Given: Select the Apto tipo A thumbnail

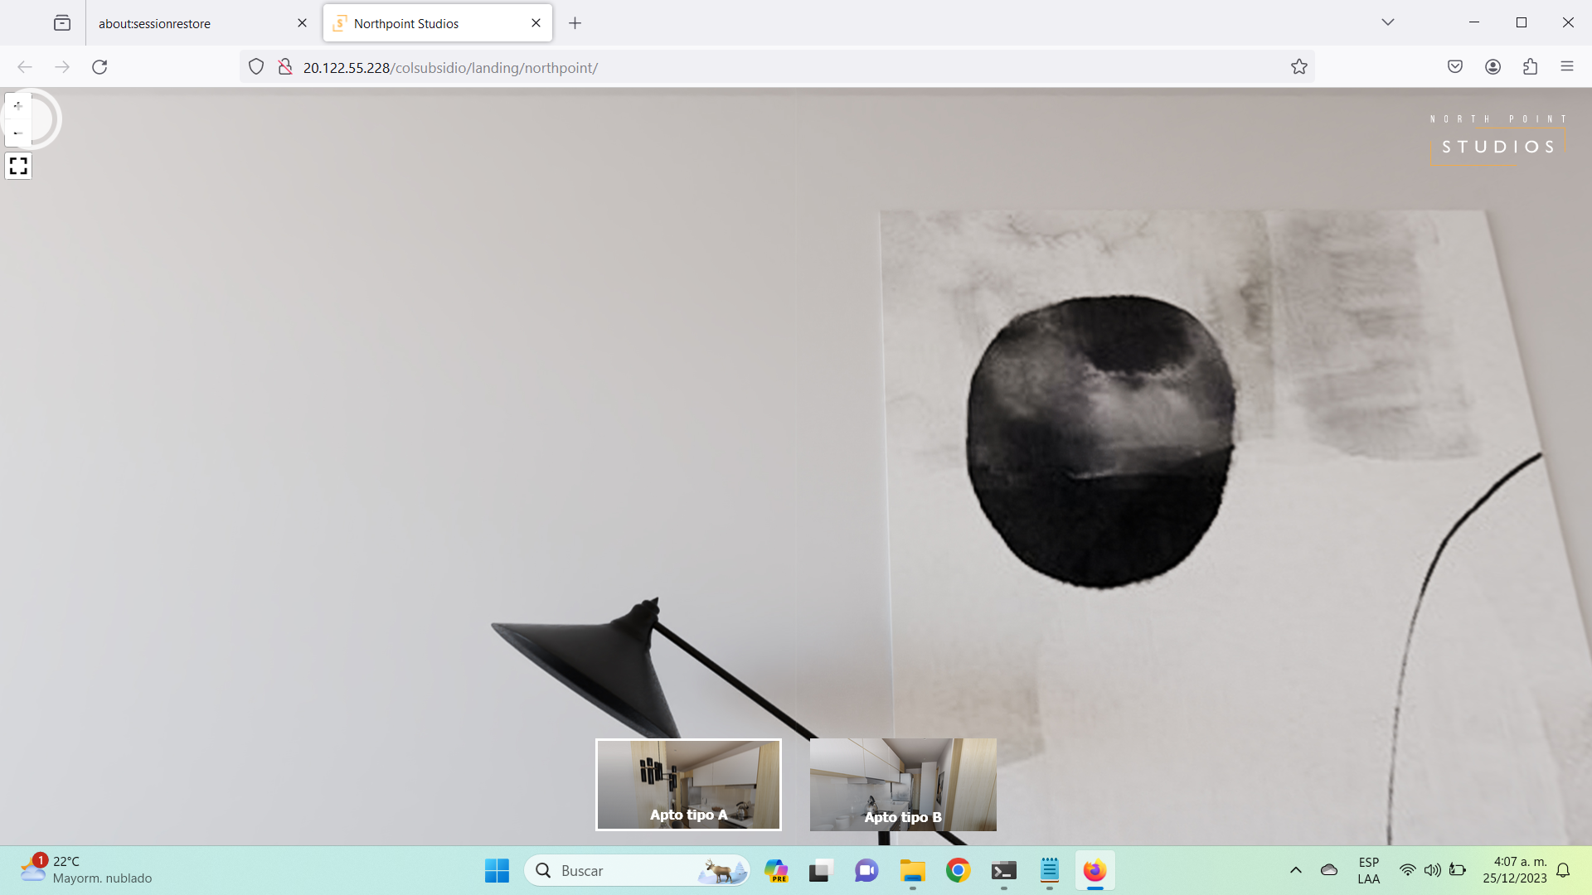Looking at the screenshot, I should (688, 784).
